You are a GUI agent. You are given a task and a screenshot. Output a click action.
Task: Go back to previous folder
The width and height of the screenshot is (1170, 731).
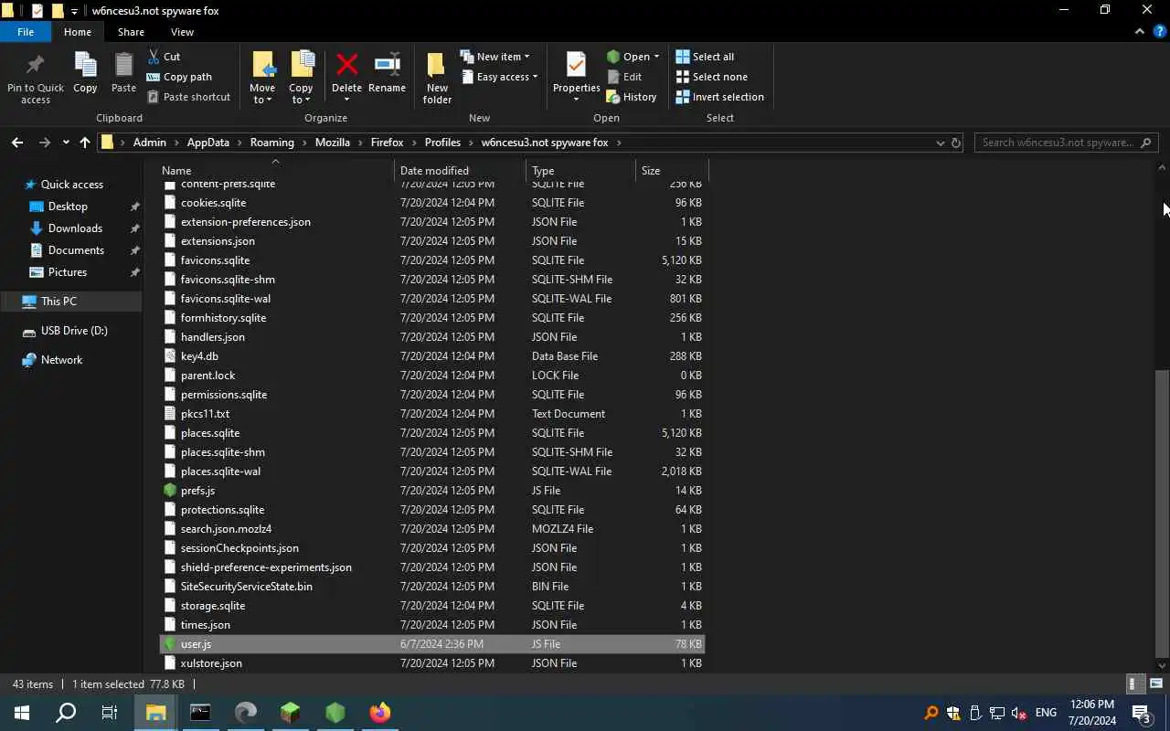tap(17, 143)
